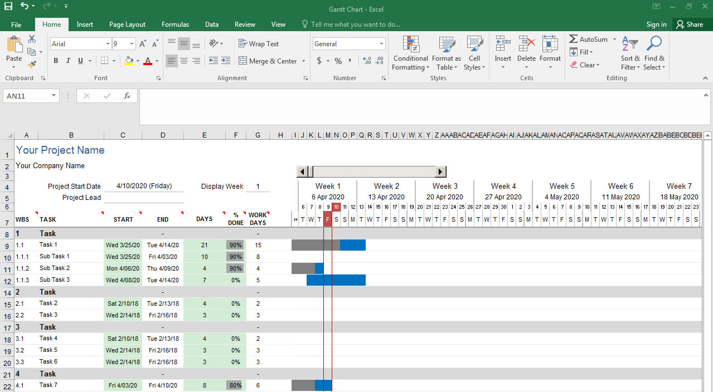Toggle bold formatting
This screenshot has width=713, height=392.
coord(56,60)
